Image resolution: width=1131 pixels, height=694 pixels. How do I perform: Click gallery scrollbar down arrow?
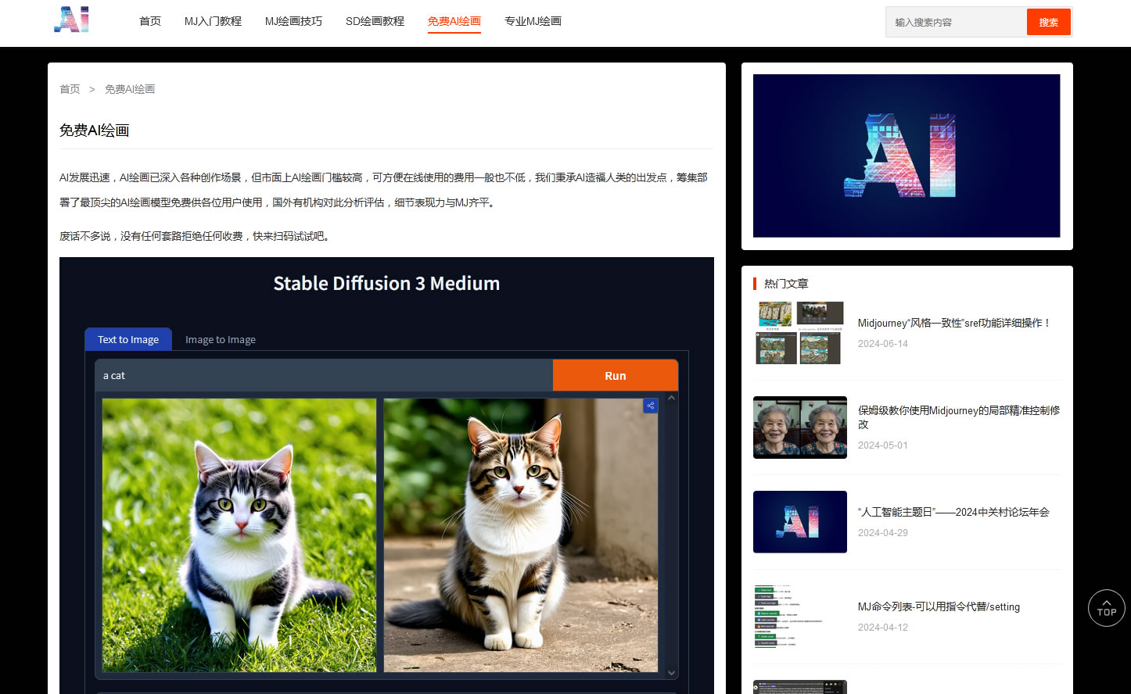pyautogui.click(x=671, y=672)
